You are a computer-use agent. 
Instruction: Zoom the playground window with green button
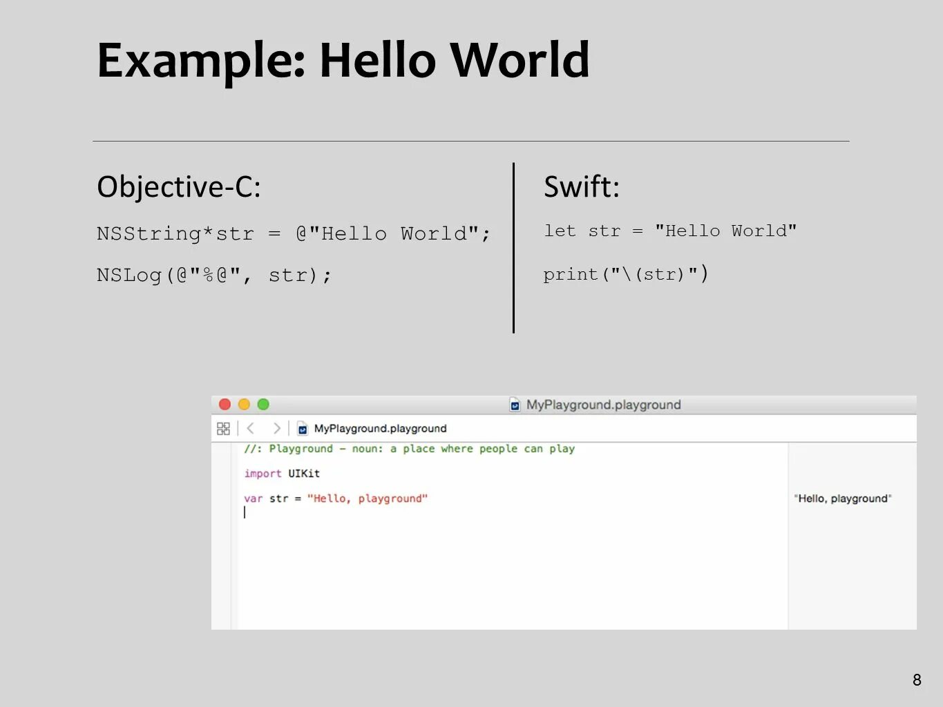(263, 405)
